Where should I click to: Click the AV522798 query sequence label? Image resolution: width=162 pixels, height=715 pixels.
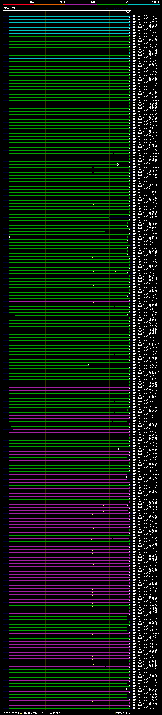(x=9, y=8)
